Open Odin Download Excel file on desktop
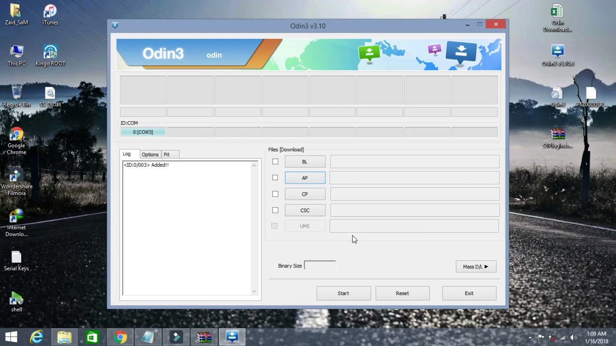Screen dimensions: 616x346 point(557,18)
